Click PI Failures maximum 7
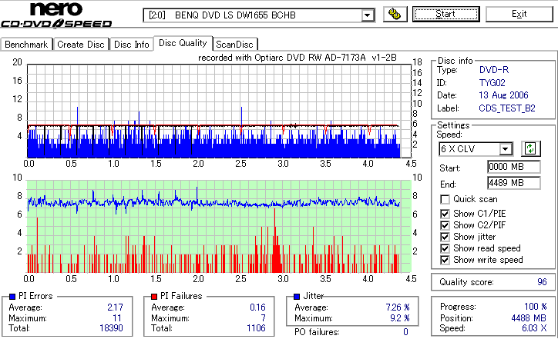This screenshot has height=339, width=558. pyautogui.click(x=264, y=318)
